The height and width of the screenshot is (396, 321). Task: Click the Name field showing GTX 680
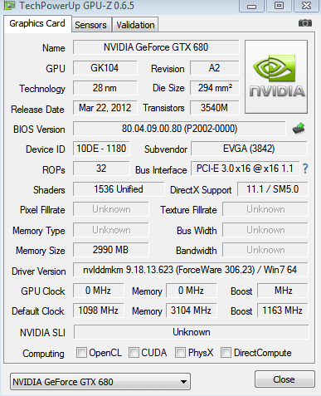click(x=156, y=47)
